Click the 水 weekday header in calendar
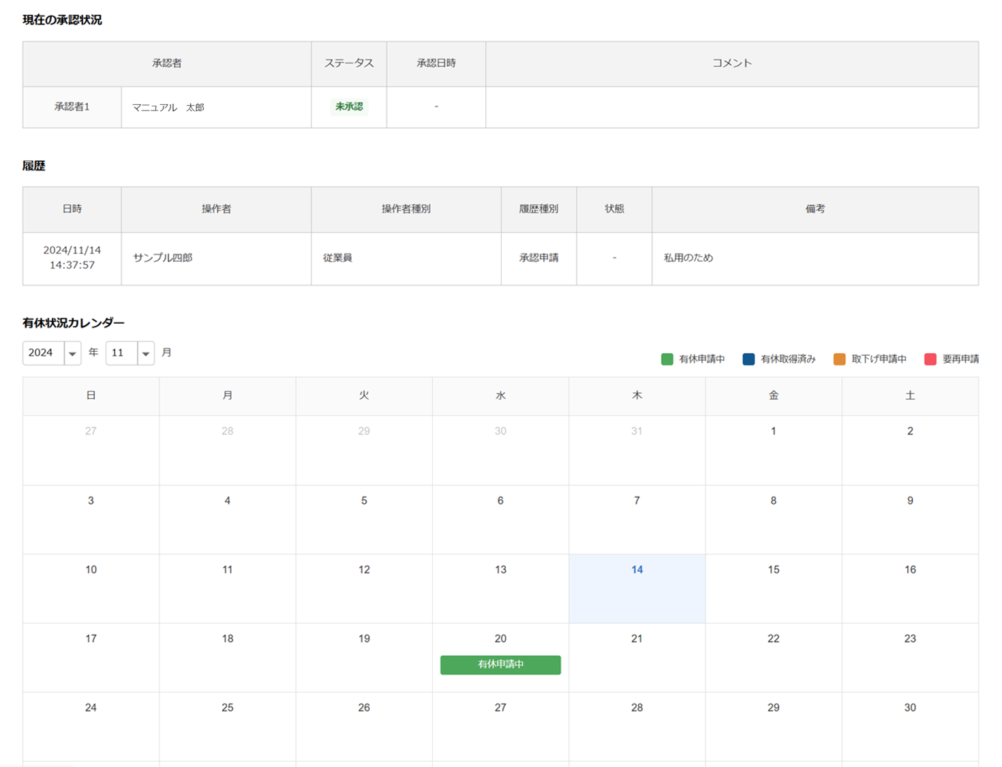This screenshot has width=1002, height=767. 500,396
